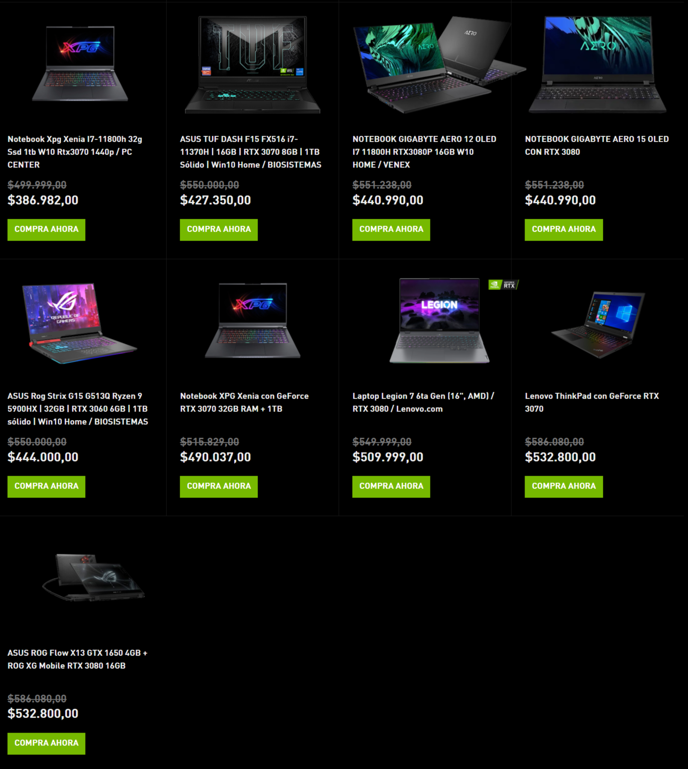Open the Gigabyte Aero 12 OLED laptop image
The height and width of the screenshot is (769, 688).
coord(439,65)
